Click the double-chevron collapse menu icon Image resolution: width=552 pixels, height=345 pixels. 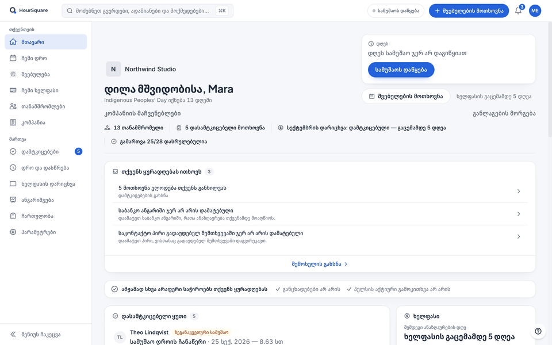[13, 335]
